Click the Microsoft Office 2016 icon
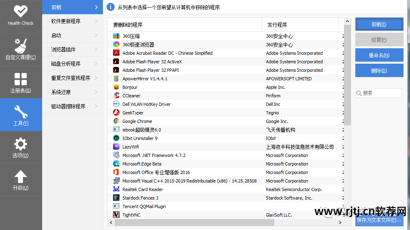Viewport: 410px width, 230px height. coord(116,172)
